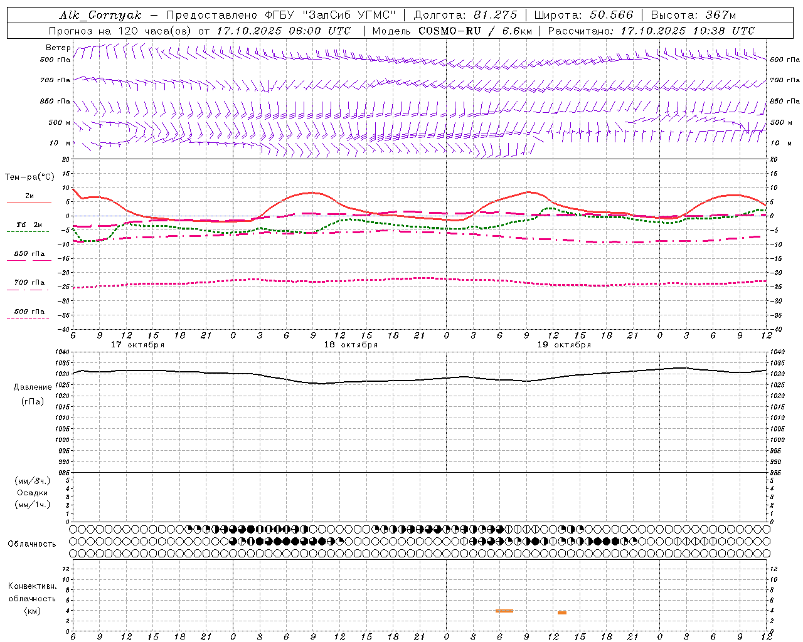This screenshot has width=803, height=642.
Task: Click the Тем-ра(°C) axis title
Action: [x=29, y=177]
